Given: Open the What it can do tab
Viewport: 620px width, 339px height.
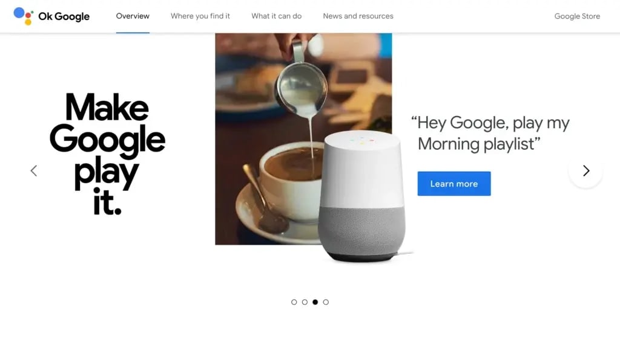Looking at the screenshot, I should 276,16.
